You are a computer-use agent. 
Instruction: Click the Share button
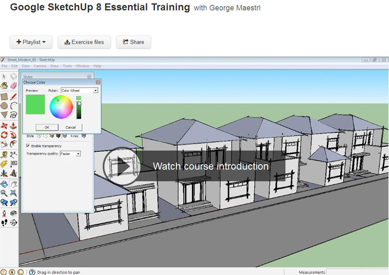133,42
